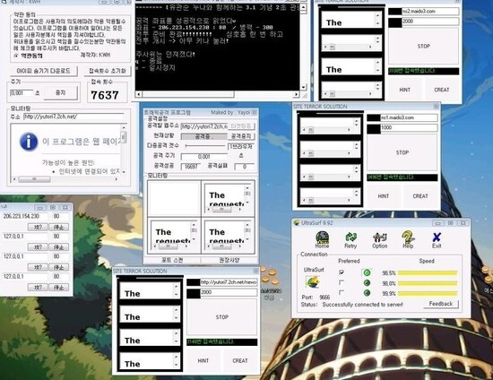
Task: Click HINT in the ns1.maido3.com window
Action: tap(384, 195)
